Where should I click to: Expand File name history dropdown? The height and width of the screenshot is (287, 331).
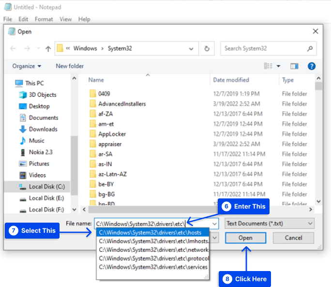(214, 224)
